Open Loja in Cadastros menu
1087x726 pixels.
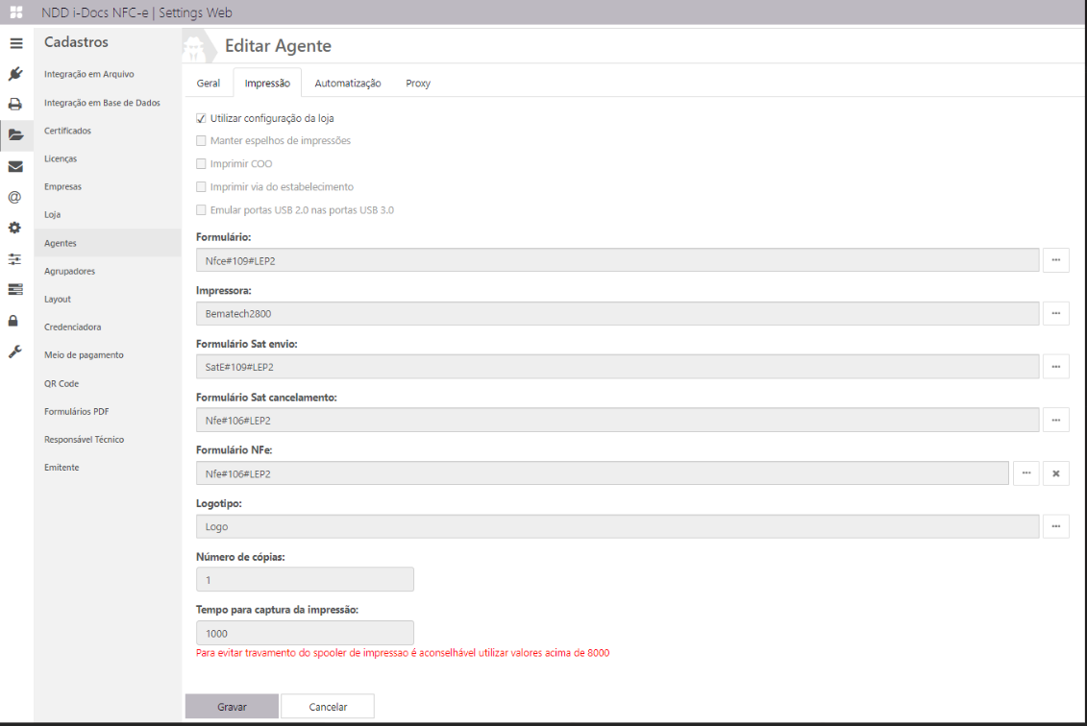pyautogui.click(x=52, y=215)
